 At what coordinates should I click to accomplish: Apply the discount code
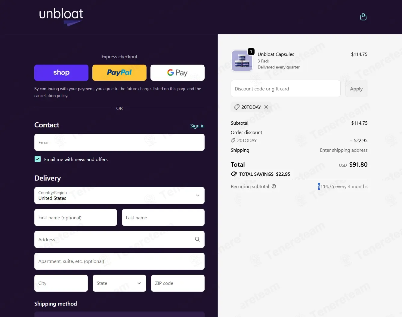tap(356, 89)
